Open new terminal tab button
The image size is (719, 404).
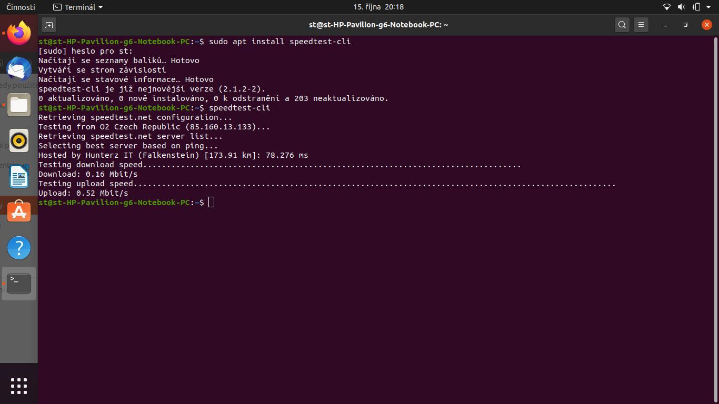49,25
